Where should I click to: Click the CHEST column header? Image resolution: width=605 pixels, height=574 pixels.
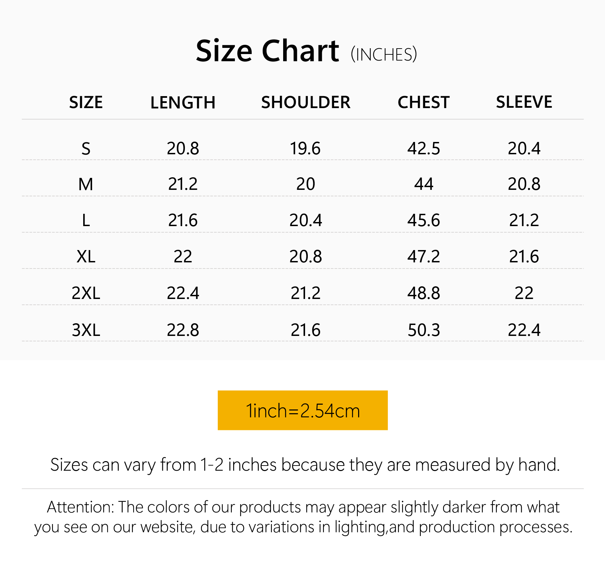coord(424,102)
